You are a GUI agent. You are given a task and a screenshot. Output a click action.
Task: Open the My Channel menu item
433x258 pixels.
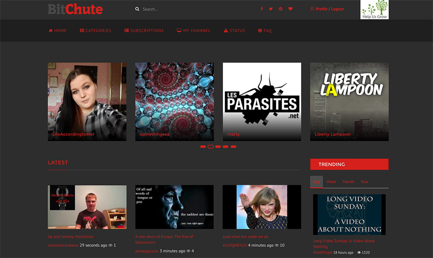194,31
